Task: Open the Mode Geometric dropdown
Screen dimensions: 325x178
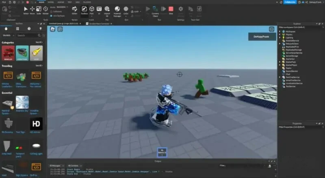Action: (62, 7)
